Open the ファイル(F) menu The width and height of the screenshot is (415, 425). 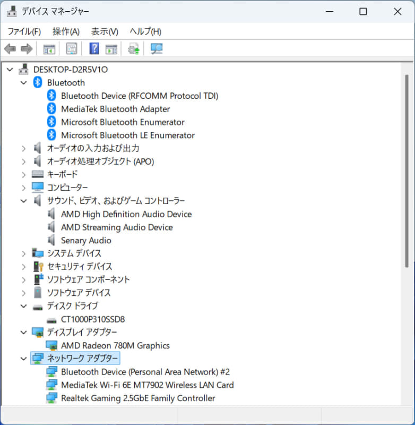[x=24, y=31]
